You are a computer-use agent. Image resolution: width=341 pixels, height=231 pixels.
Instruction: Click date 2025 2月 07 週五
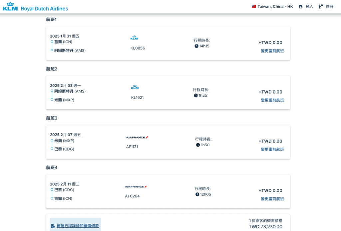[66, 135]
